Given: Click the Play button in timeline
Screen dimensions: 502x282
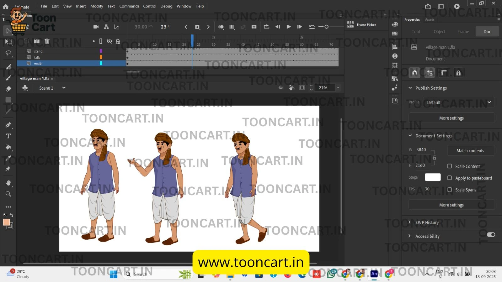Looking at the screenshot, I should click(289, 27).
